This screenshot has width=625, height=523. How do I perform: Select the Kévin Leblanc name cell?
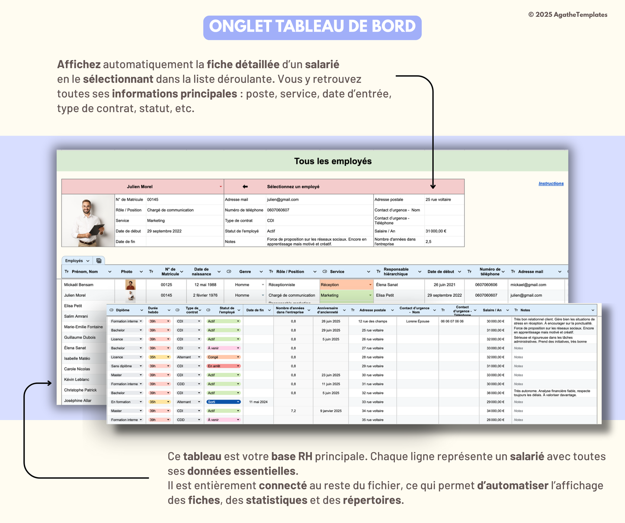click(x=77, y=380)
